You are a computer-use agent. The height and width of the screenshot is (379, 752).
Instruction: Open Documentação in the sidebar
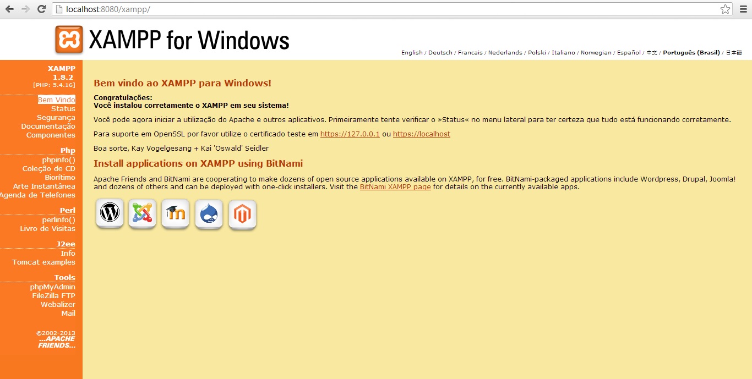coord(48,127)
